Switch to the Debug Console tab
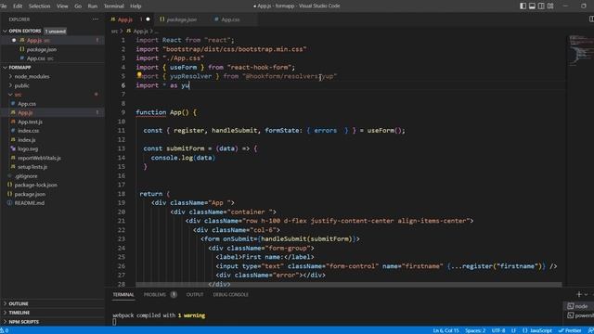Image resolution: width=594 pixels, height=334 pixels. tap(230, 295)
